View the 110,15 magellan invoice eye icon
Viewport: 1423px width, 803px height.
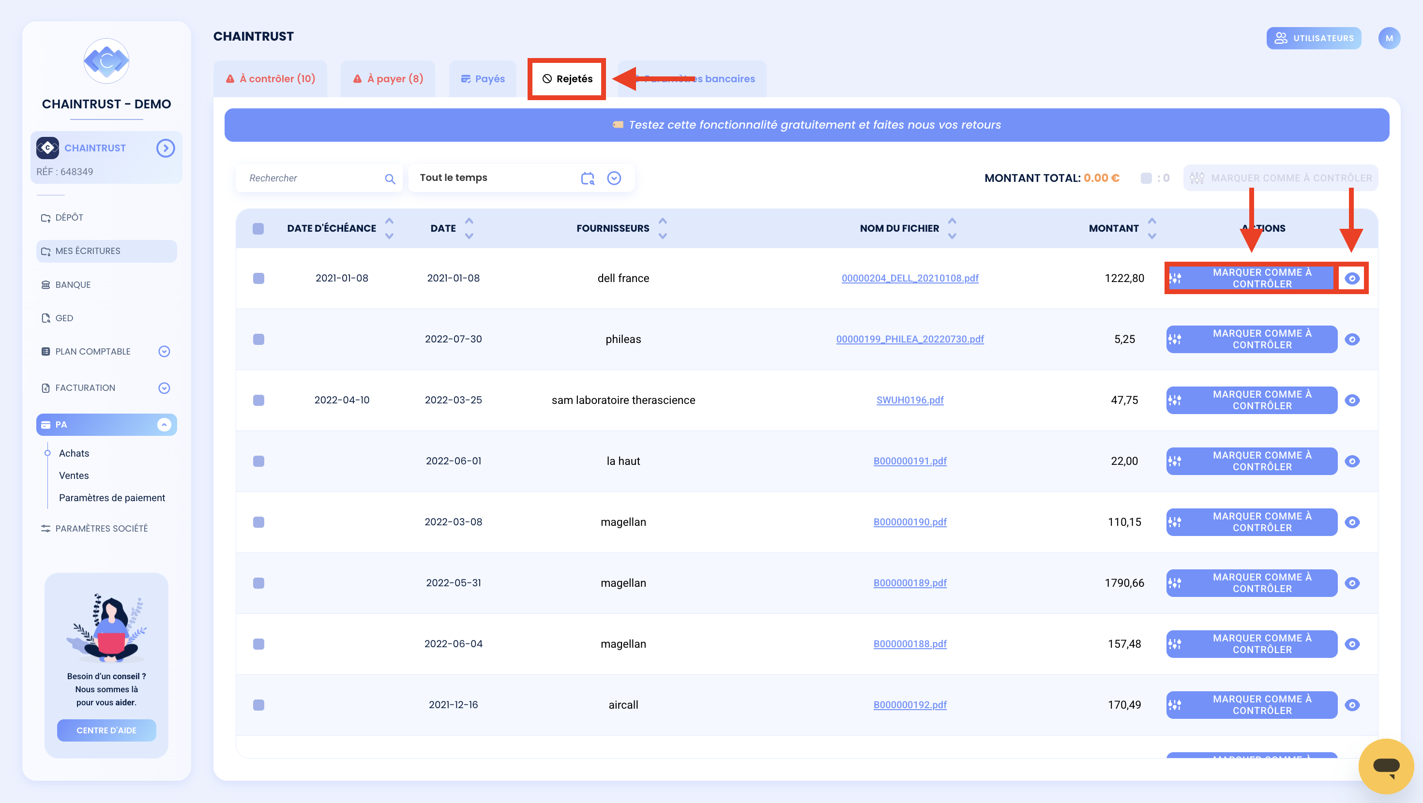coord(1352,522)
